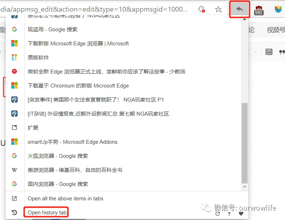Screen dimensions: 285x220
Task: Open the 原版软件 history entry
Action: pyautogui.click(x=38, y=57)
